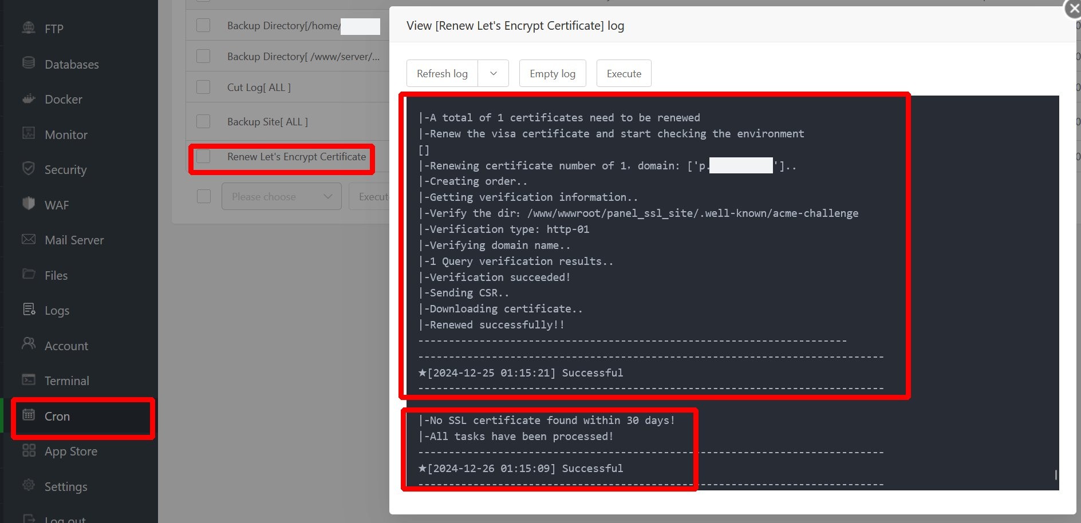Click the 2024-12-26 01:15:09 Successful entry
The width and height of the screenshot is (1081, 523).
coord(521,468)
